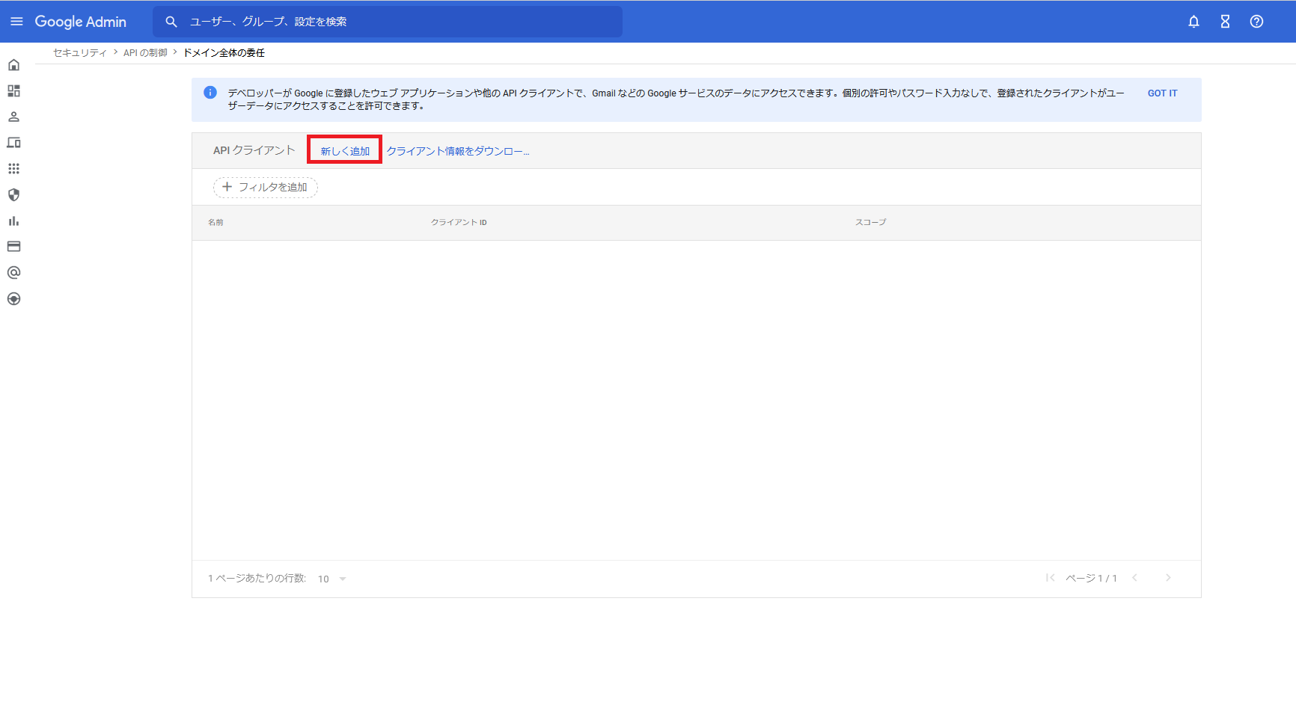Open Account at-sign icon in sidebar

[13, 273]
